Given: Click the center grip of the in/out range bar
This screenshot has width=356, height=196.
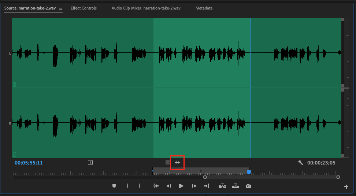Looking at the screenshot, I should [x=201, y=171].
